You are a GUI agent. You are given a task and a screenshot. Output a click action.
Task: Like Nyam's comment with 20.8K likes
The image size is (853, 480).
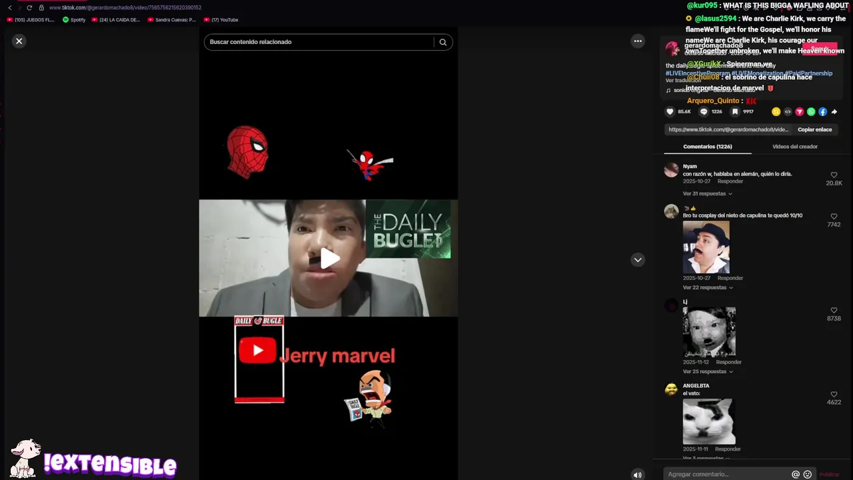tap(834, 175)
